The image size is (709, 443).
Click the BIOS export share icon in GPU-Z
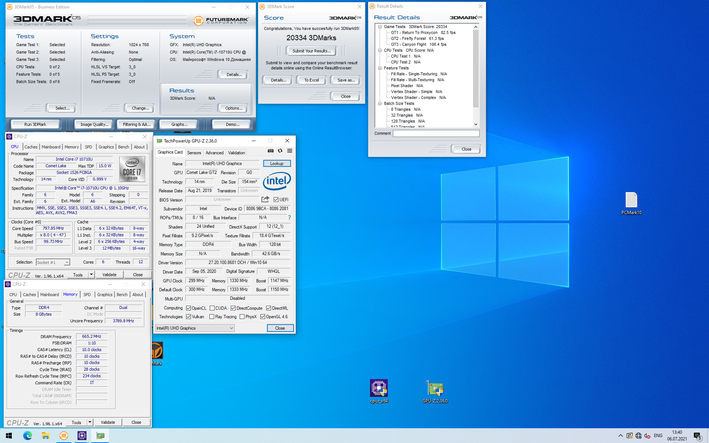pyautogui.click(x=265, y=199)
